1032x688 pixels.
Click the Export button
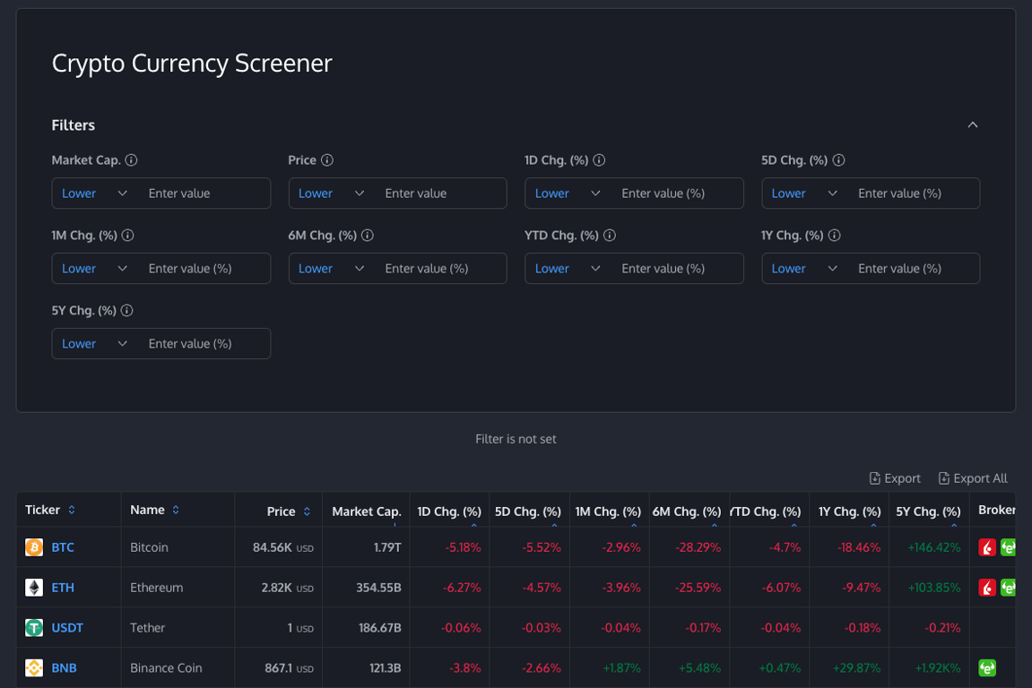pos(895,478)
